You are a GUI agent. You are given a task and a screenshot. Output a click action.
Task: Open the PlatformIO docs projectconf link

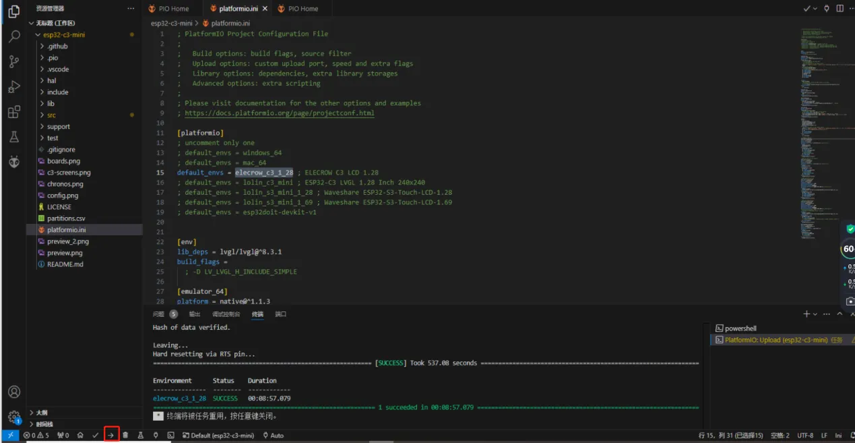(x=279, y=113)
